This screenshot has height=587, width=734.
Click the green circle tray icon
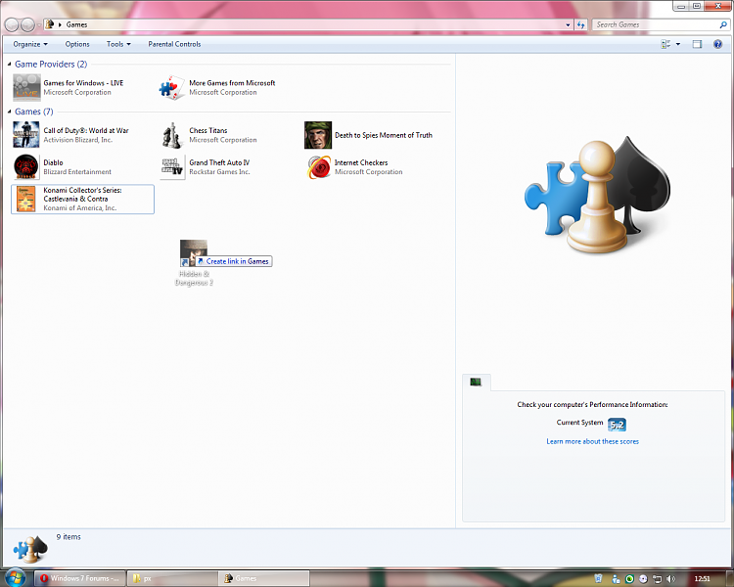(629, 578)
